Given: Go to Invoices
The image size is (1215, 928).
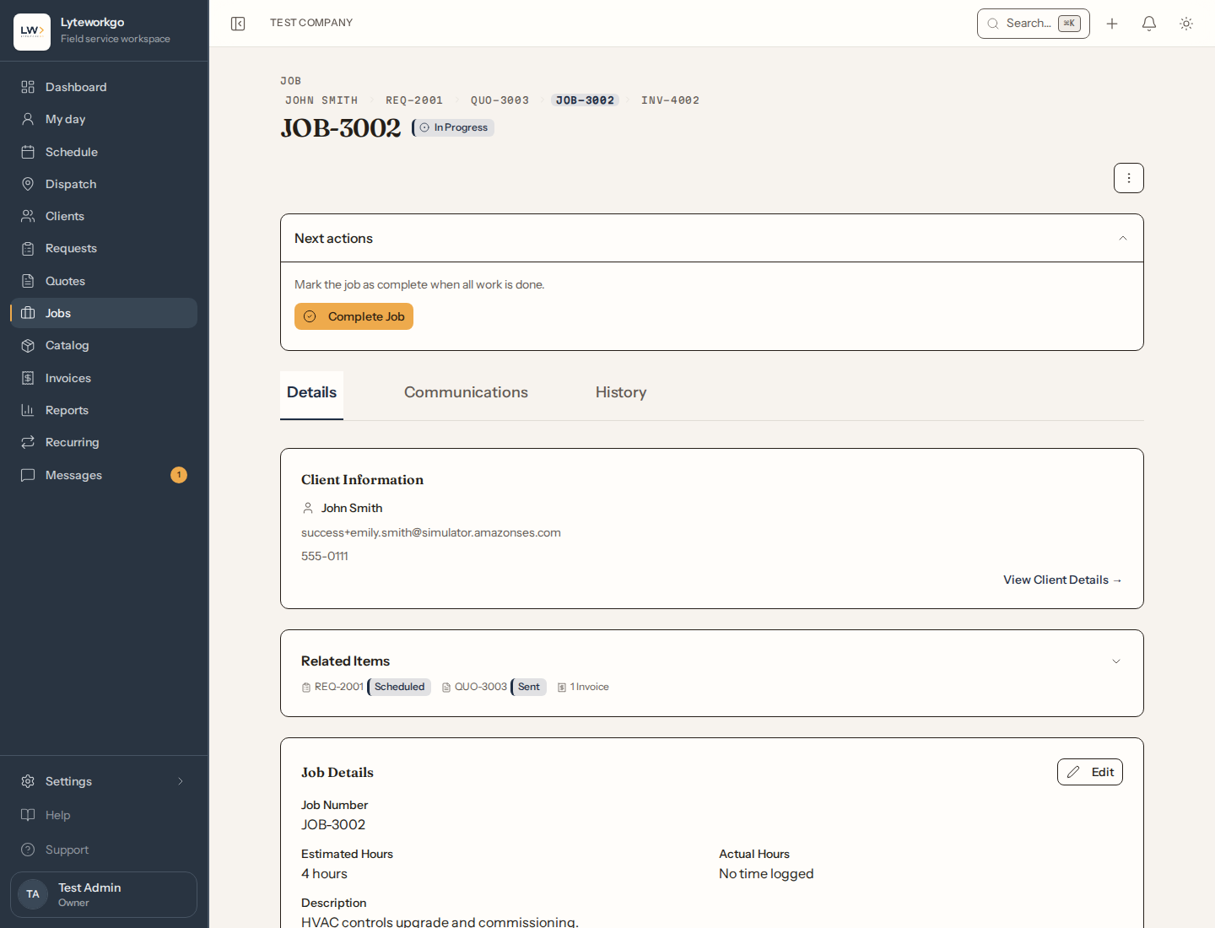Looking at the screenshot, I should point(104,378).
